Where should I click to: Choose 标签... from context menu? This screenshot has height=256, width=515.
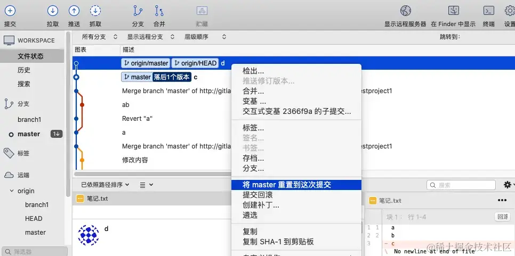coord(296,128)
